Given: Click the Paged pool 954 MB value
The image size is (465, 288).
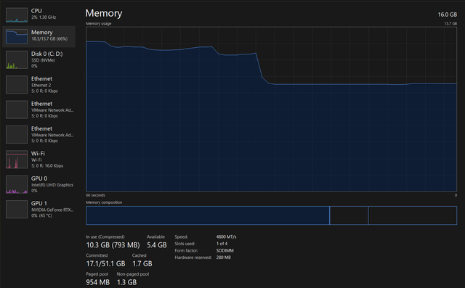Looking at the screenshot, I should coord(98,282).
